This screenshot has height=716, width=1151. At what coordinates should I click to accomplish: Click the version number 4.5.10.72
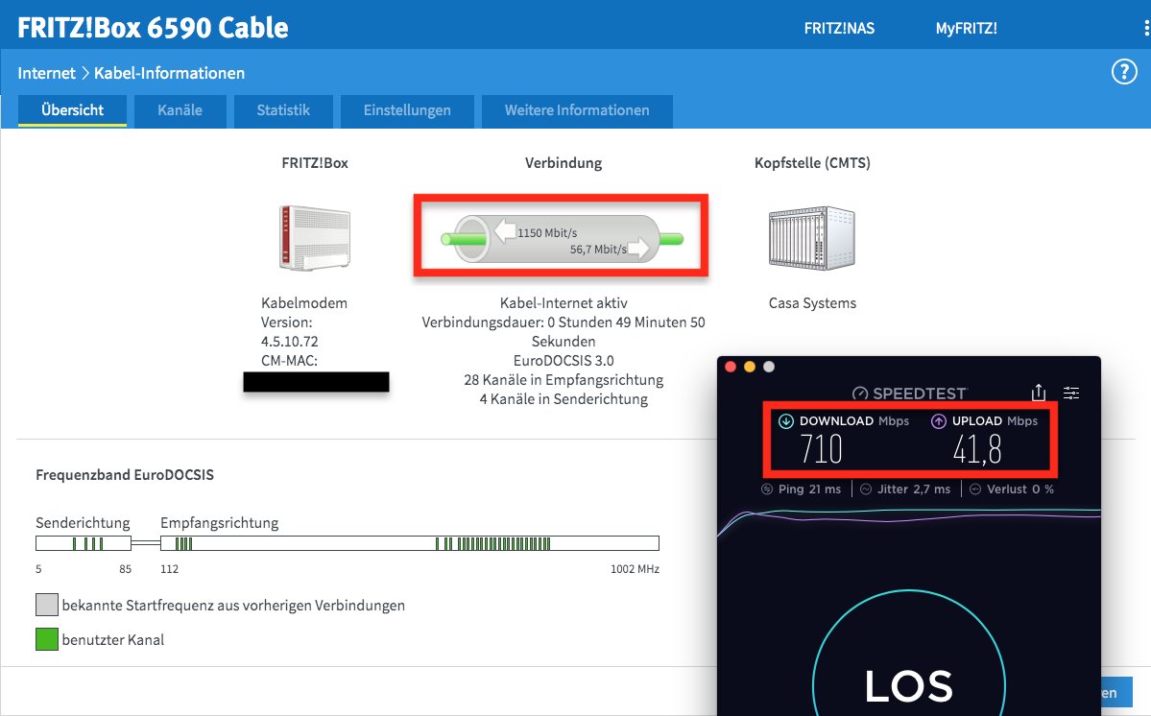tap(289, 341)
